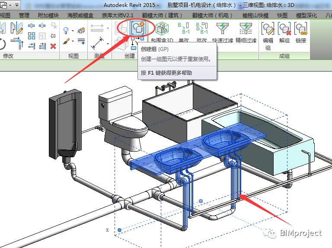
Task: Click the 精细过滤 fine filter icon
Action: [246, 29]
